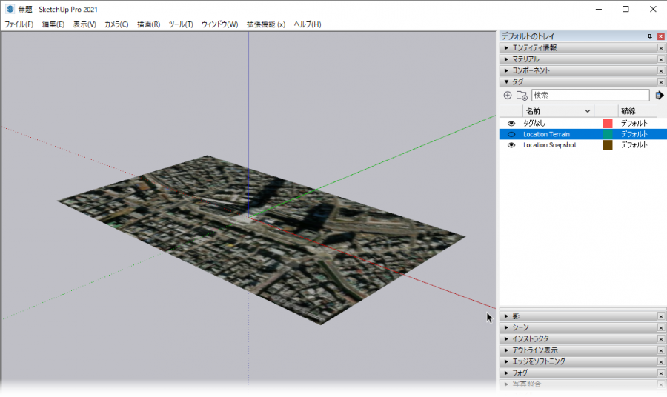Hide the タグなし tag via eye icon
The height and width of the screenshot is (397, 667).
click(511, 123)
